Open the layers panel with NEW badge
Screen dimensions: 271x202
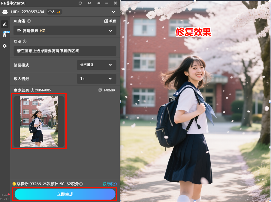point(5,34)
